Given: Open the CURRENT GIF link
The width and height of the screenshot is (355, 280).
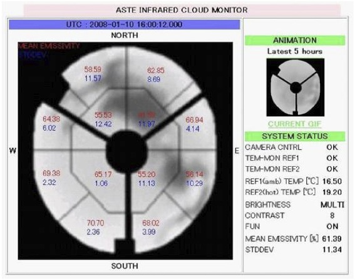Looking at the screenshot, I should coord(294,124).
